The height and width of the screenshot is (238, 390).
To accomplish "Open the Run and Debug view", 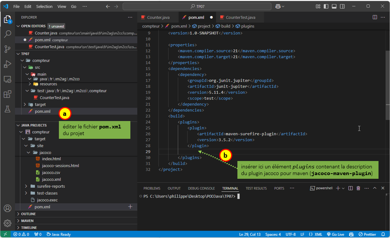I will [x=7, y=64].
